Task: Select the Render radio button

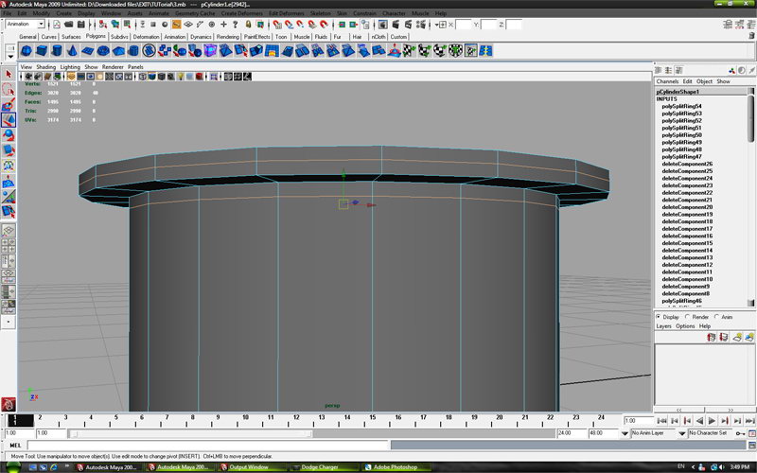Action: click(688, 317)
